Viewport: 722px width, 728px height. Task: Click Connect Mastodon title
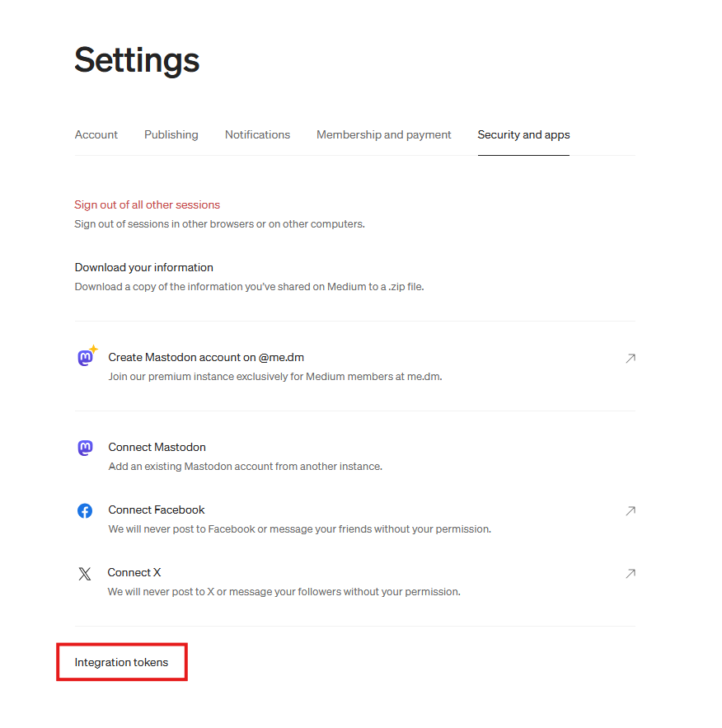click(157, 447)
